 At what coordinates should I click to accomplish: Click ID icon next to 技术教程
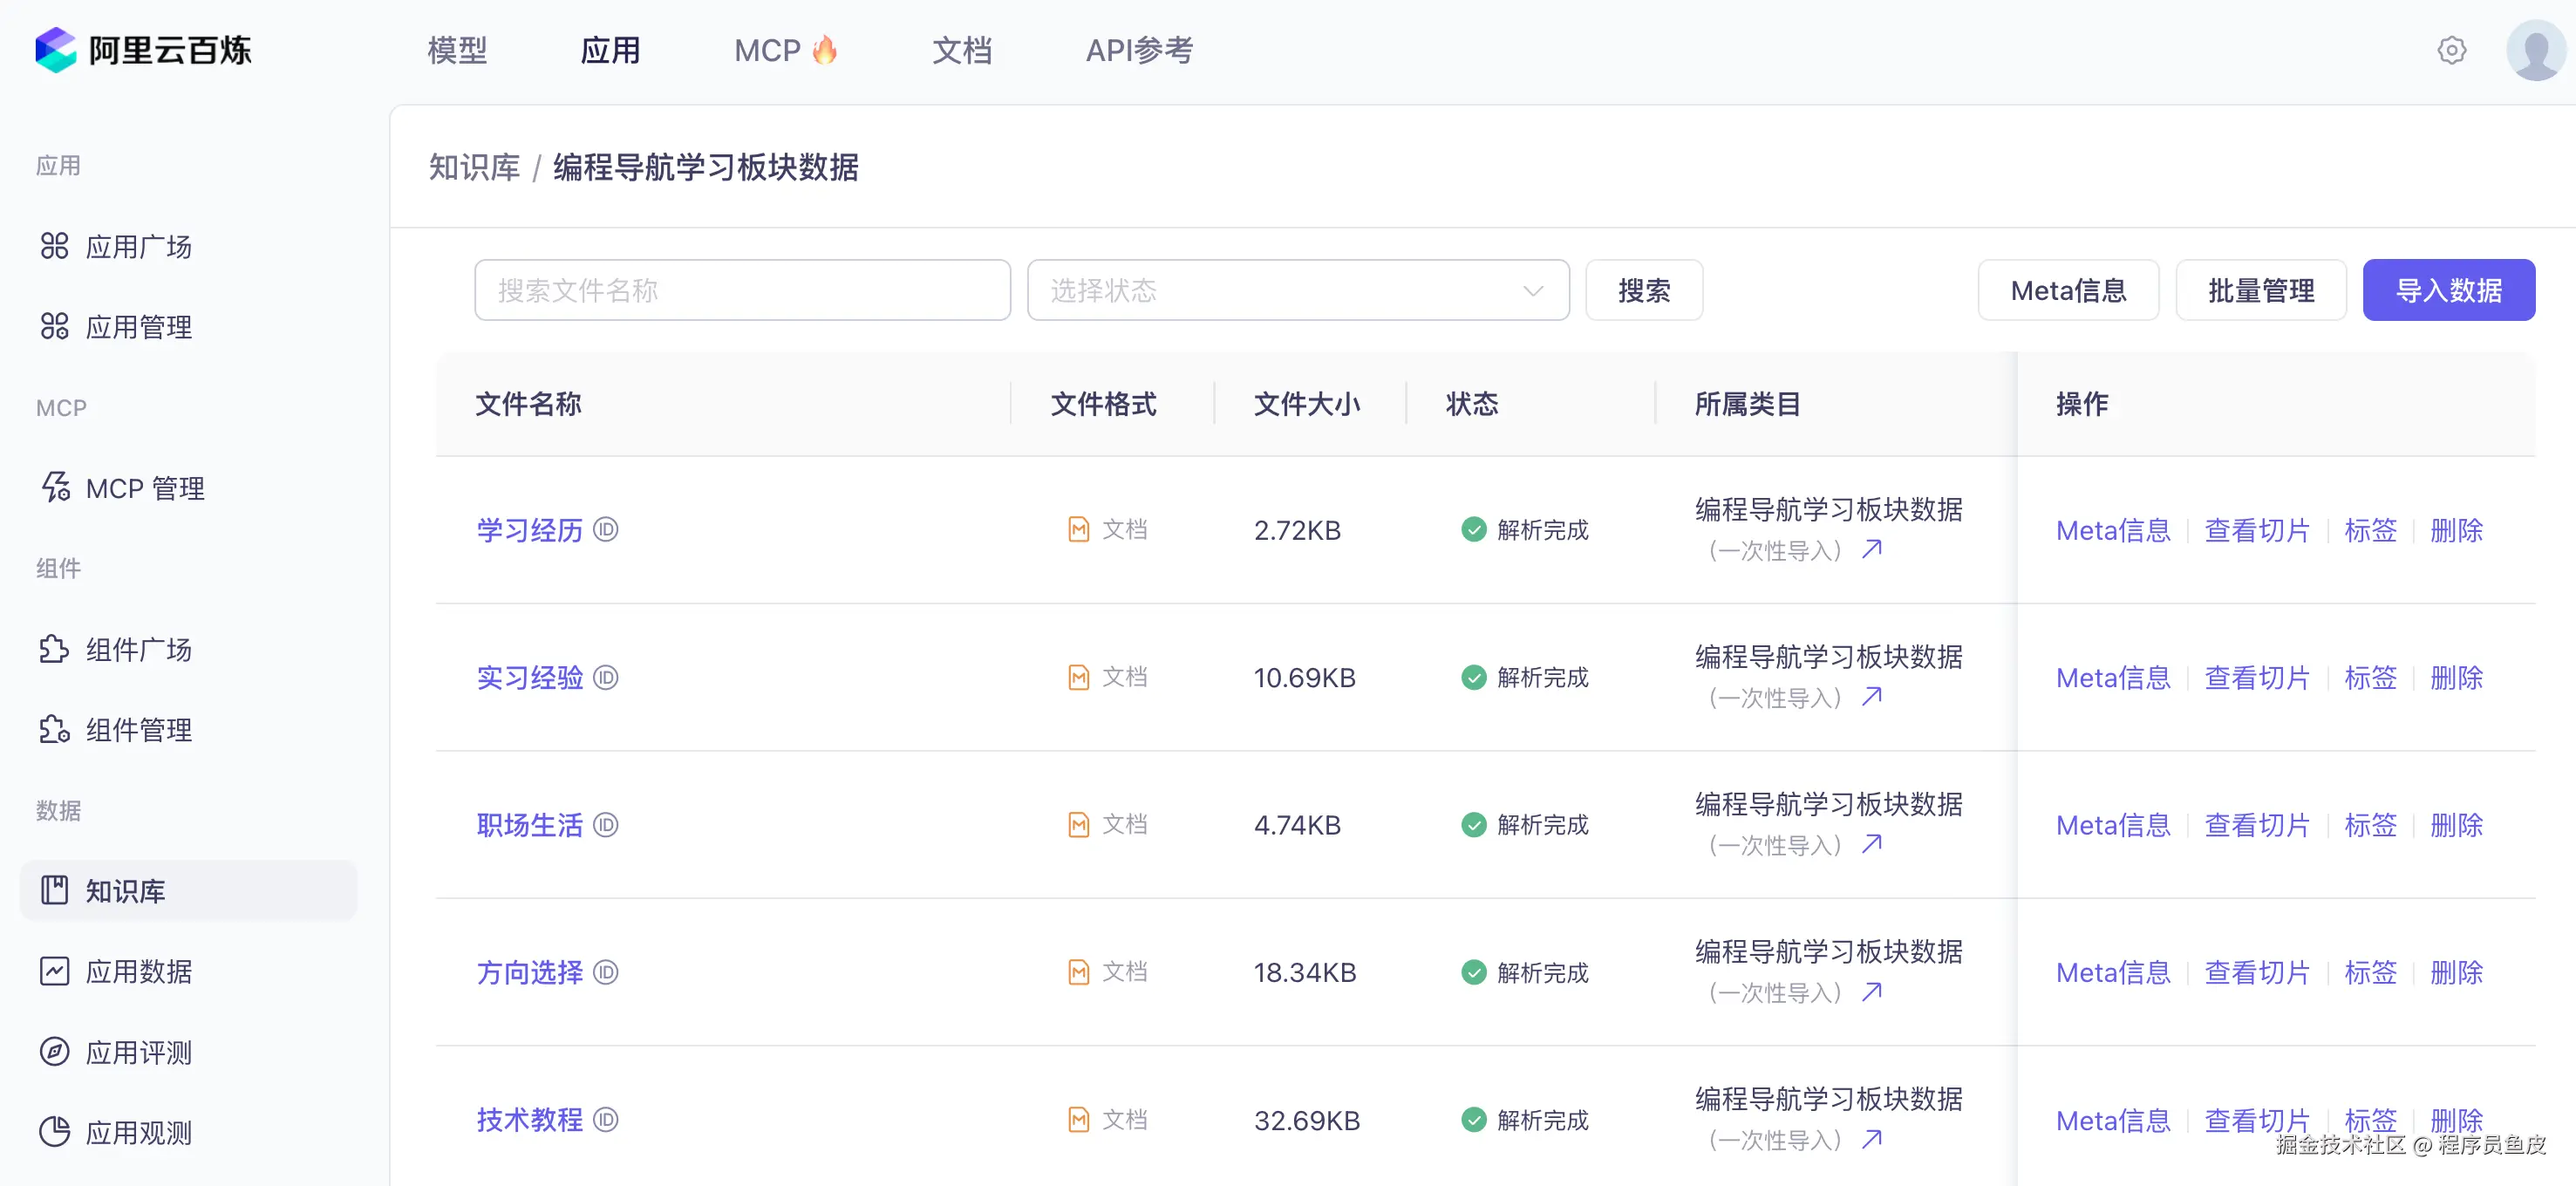[x=606, y=1119]
